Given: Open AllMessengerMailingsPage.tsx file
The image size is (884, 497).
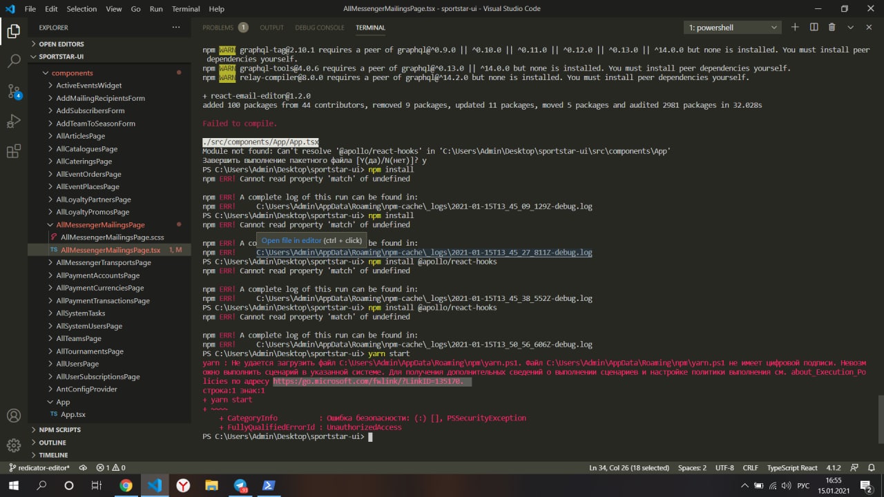Looking at the screenshot, I should pos(110,250).
